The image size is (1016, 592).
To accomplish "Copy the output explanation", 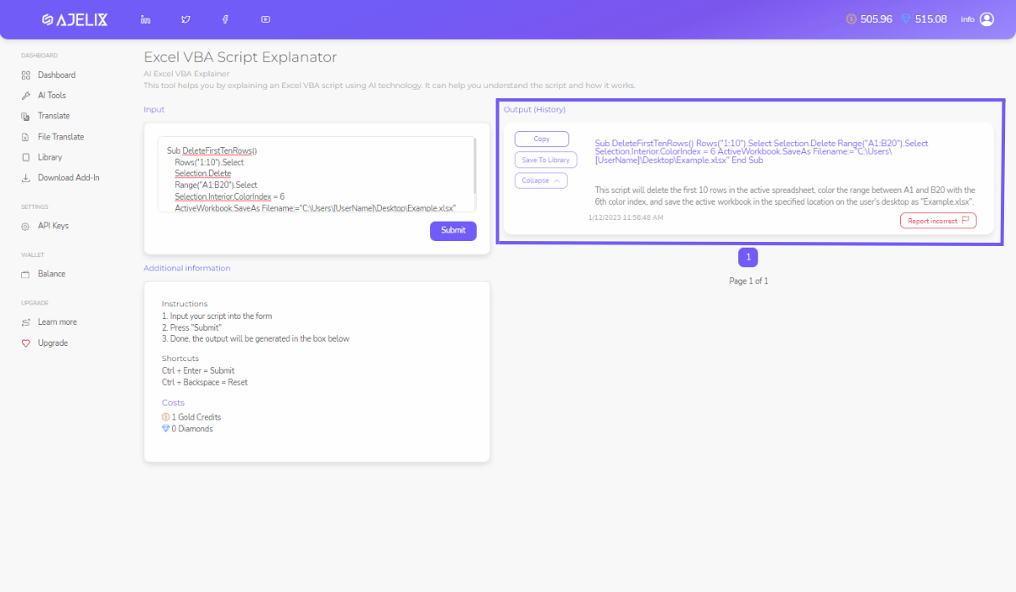I will pos(542,139).
